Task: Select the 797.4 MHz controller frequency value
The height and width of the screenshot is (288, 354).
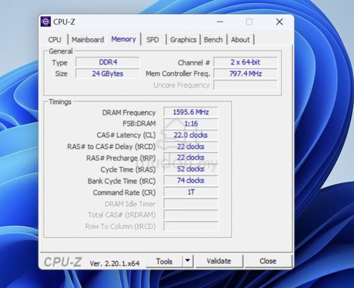Action: (245, 74)
